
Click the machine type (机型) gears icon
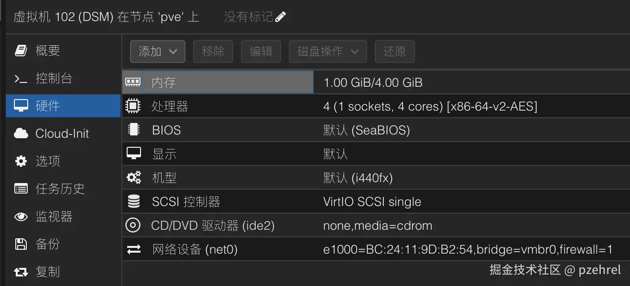pos(133,177)
